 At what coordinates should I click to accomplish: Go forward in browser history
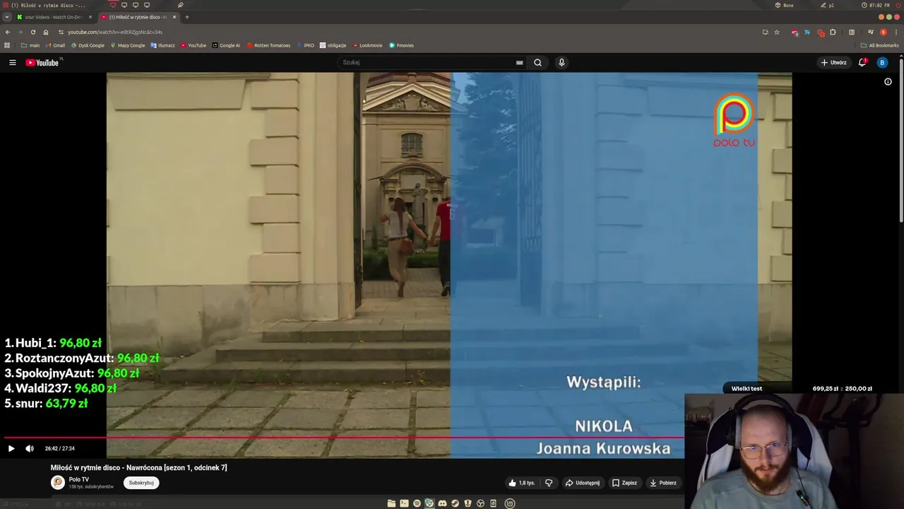(20, 32)
